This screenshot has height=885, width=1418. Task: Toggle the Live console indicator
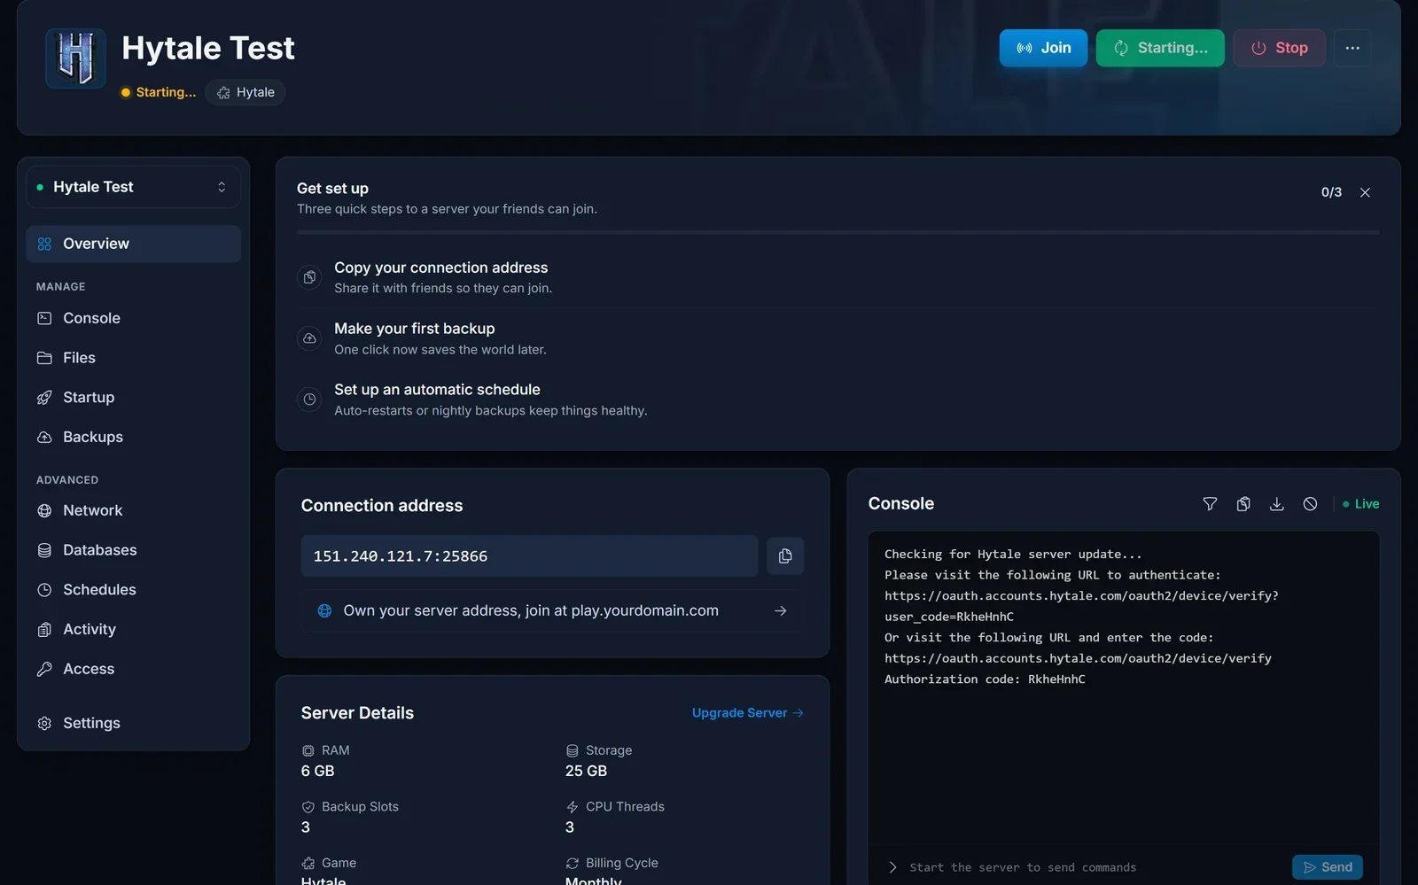pyautogui.click(x=1361, y=504)
